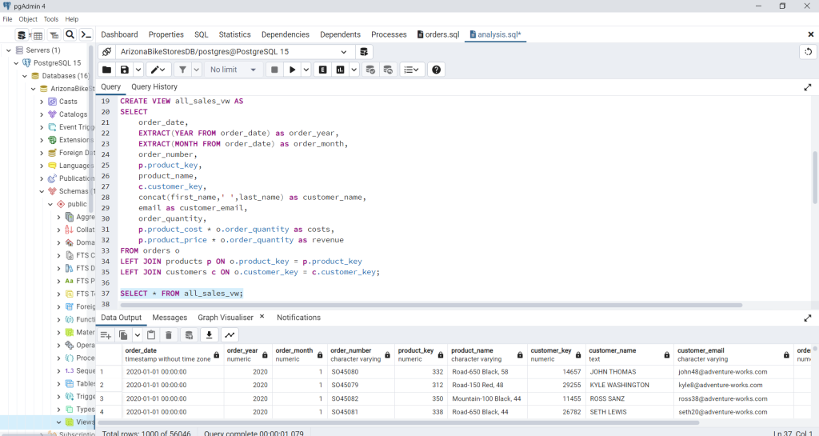819x436 pixels.
Task: Click the Execute query play button
Action: pos(294,70)
